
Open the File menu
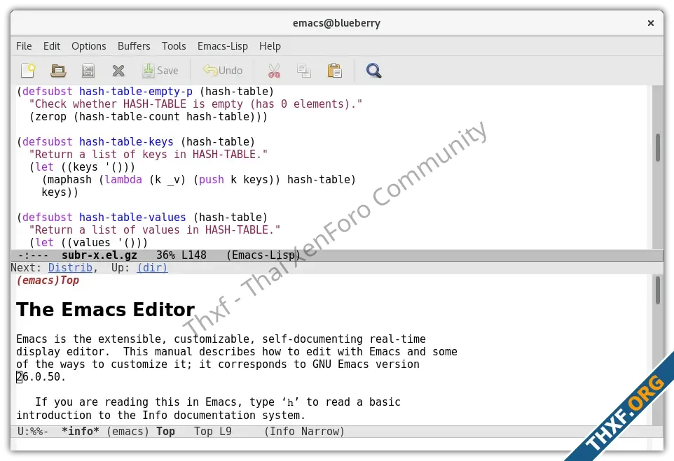pos(24,46)
